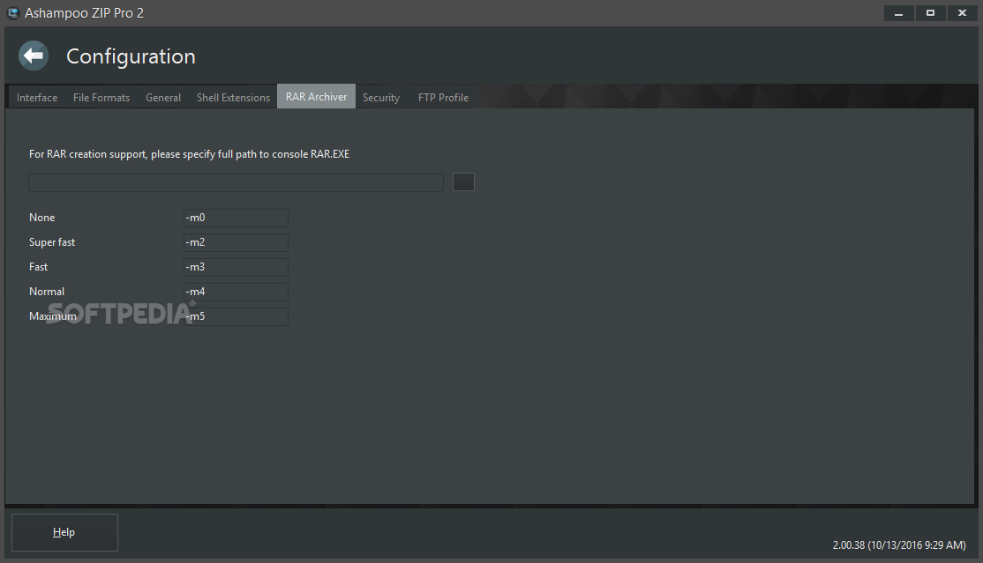Close the Ashampoo ZIP Pro window

963,13
